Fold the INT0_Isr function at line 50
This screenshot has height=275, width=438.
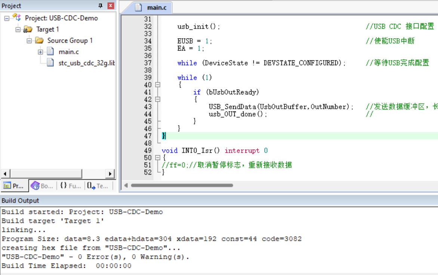coord(158,158)
